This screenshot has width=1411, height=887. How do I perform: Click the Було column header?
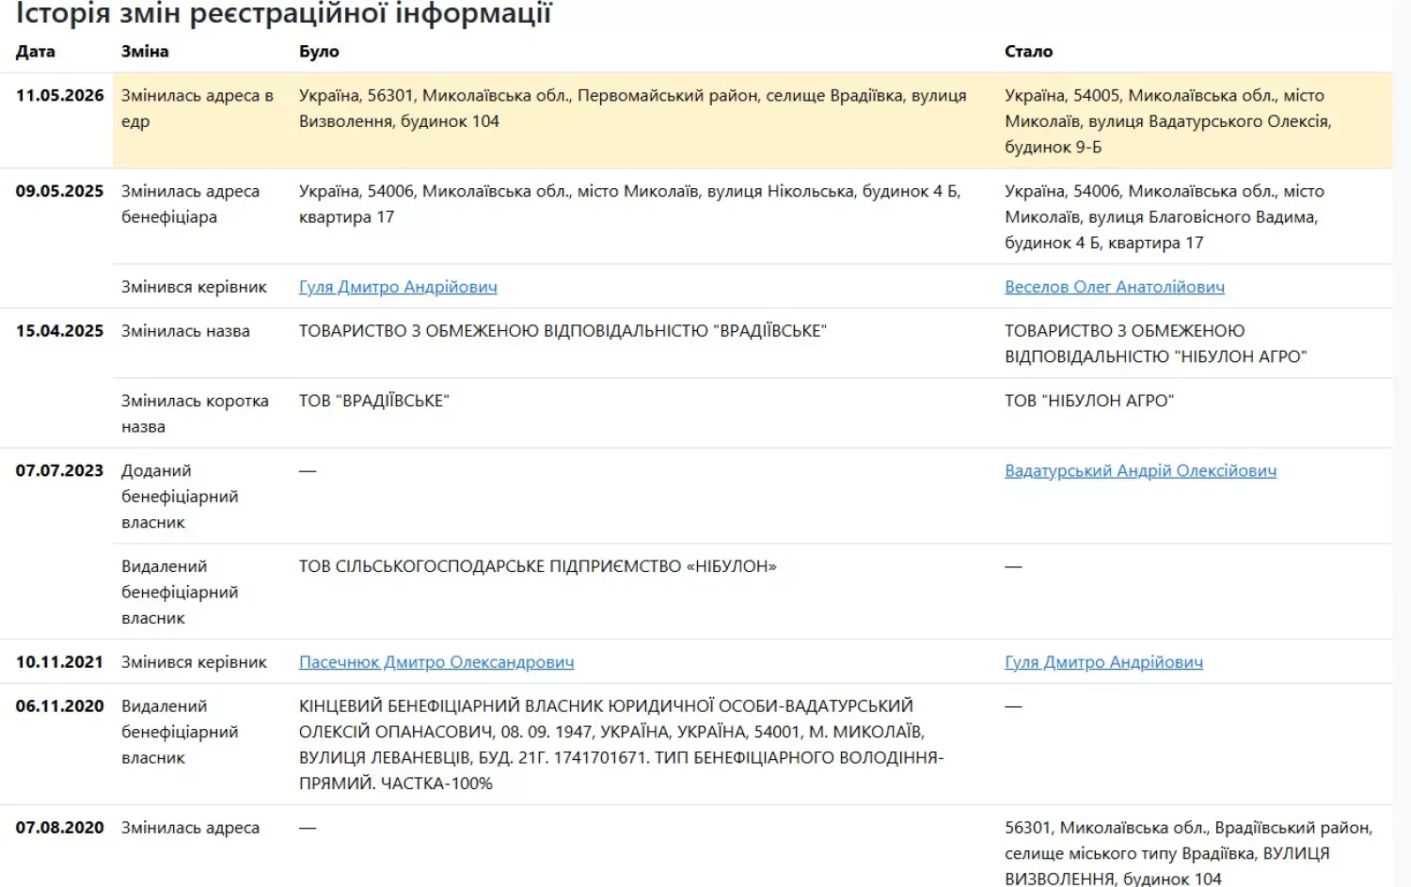pos(319,52)
